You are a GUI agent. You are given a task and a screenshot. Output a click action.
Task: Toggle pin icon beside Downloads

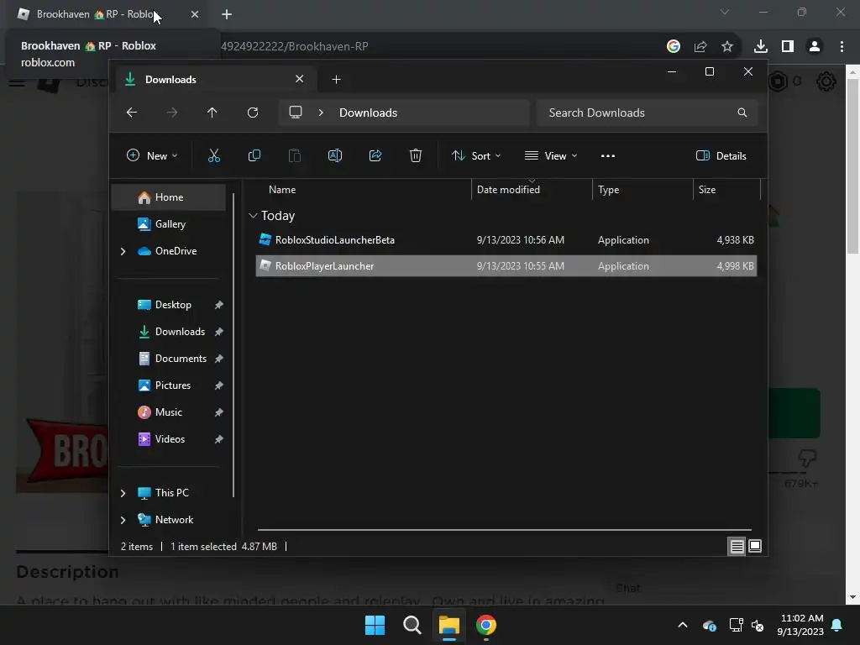click(219, 332)
